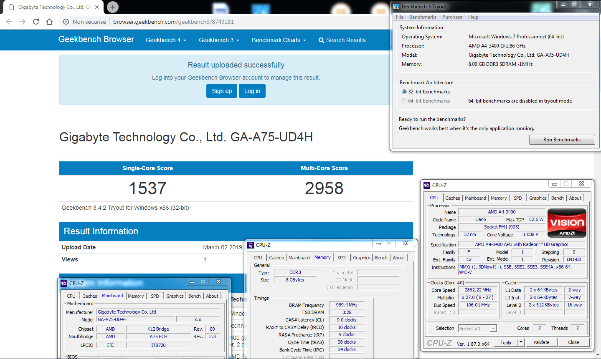Switch to Bench tab in processor CPU-Z

click(x=558, y=198)
